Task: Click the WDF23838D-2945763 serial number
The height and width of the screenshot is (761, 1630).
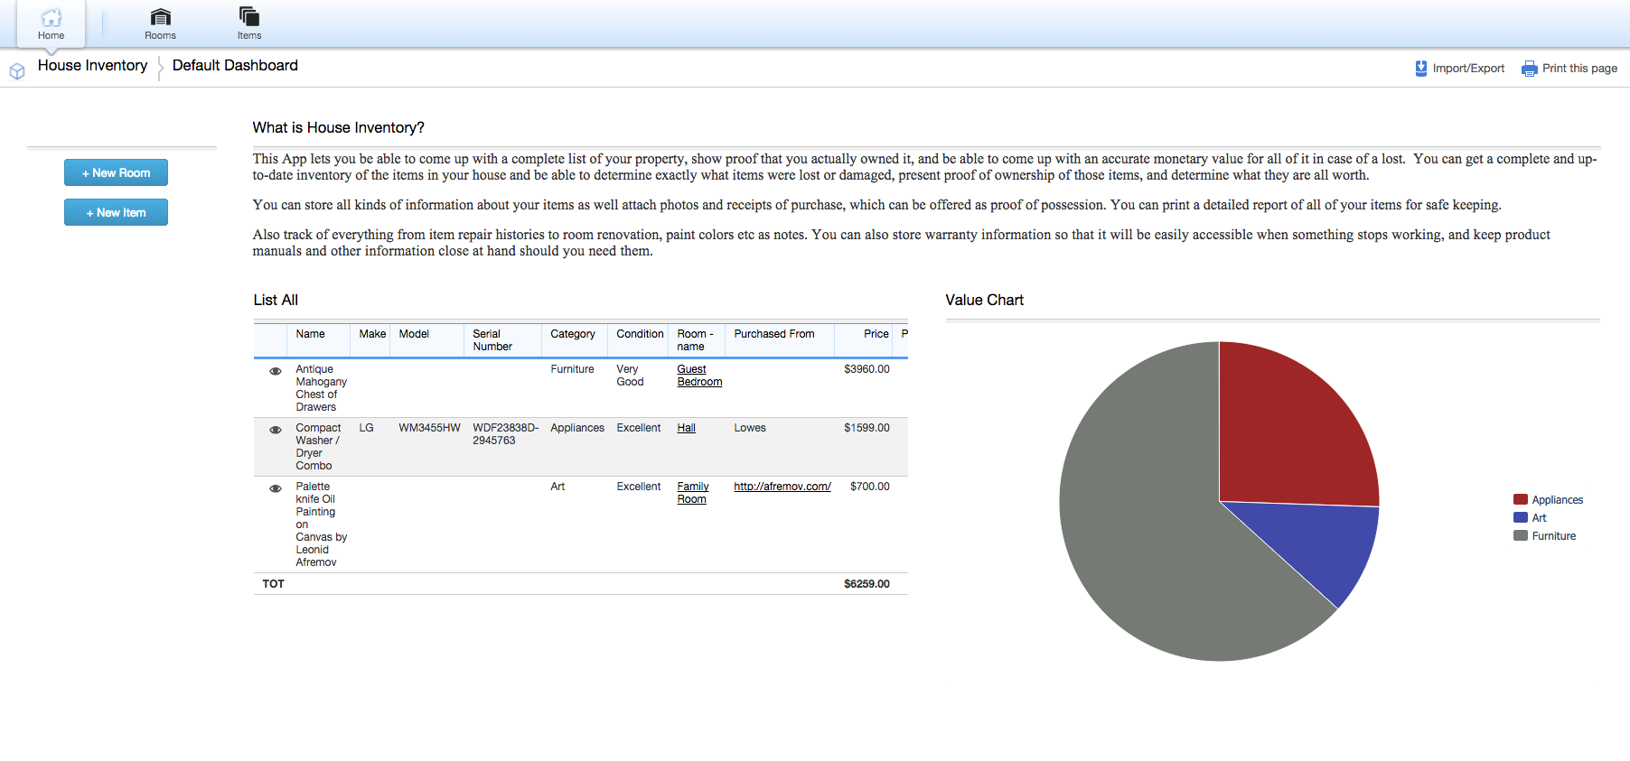Action: click(505, 434)
